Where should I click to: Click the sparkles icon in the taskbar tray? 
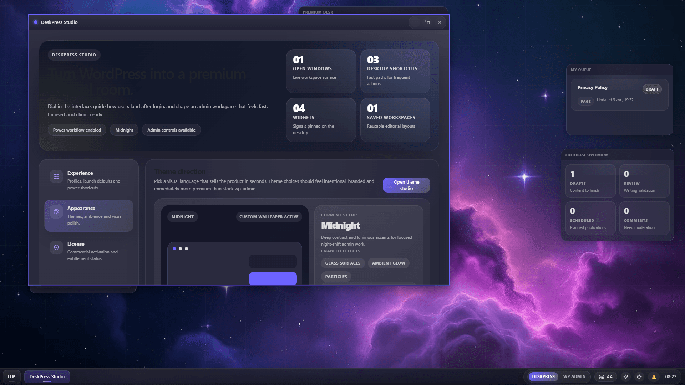point(625,376)
